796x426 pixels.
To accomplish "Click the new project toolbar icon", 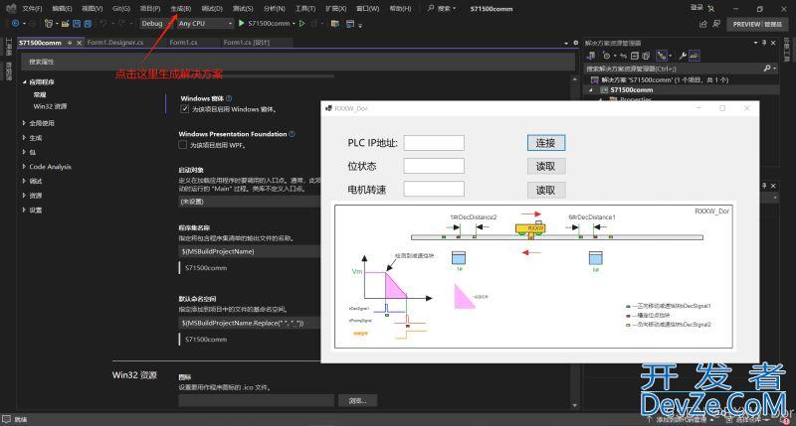I will [x=49, y=23].
